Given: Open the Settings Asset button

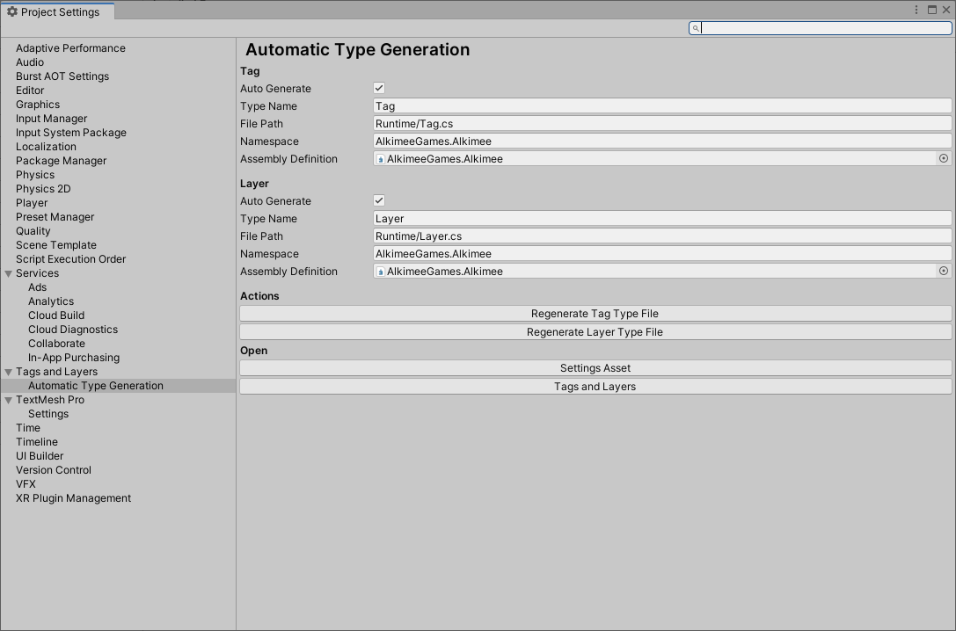Looking at the screenshot, I should pos(595,368).
